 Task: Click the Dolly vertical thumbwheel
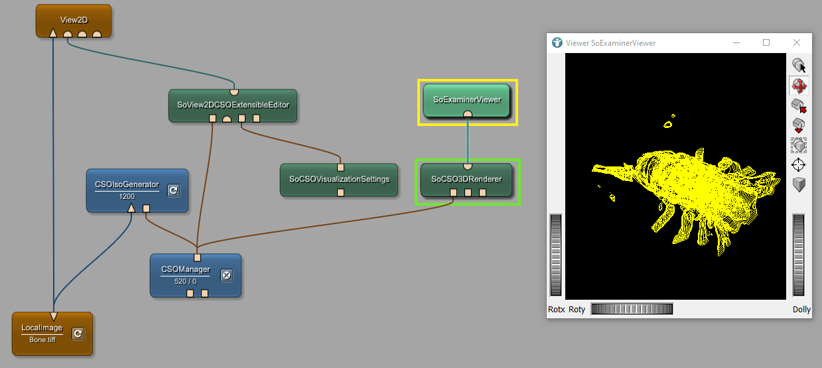pos(799,255)
